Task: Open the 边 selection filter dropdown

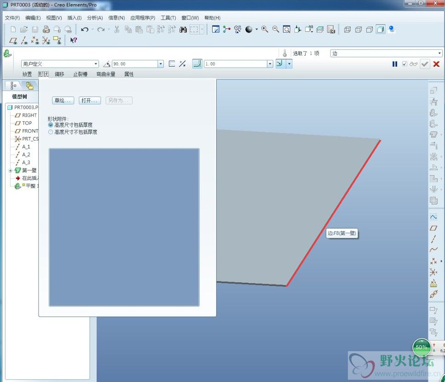Action: click(387, 53)
